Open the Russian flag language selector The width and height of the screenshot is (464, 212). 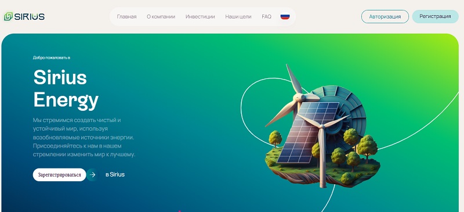click(x=285, y=17)
